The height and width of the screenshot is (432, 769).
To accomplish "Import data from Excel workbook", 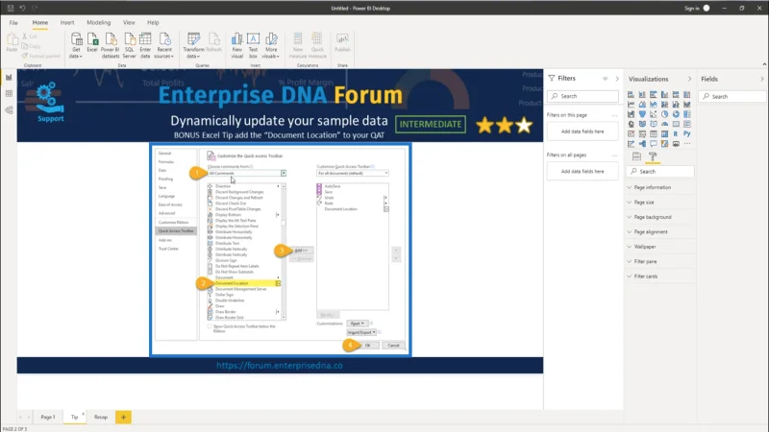I will click(x=92, y=42).
